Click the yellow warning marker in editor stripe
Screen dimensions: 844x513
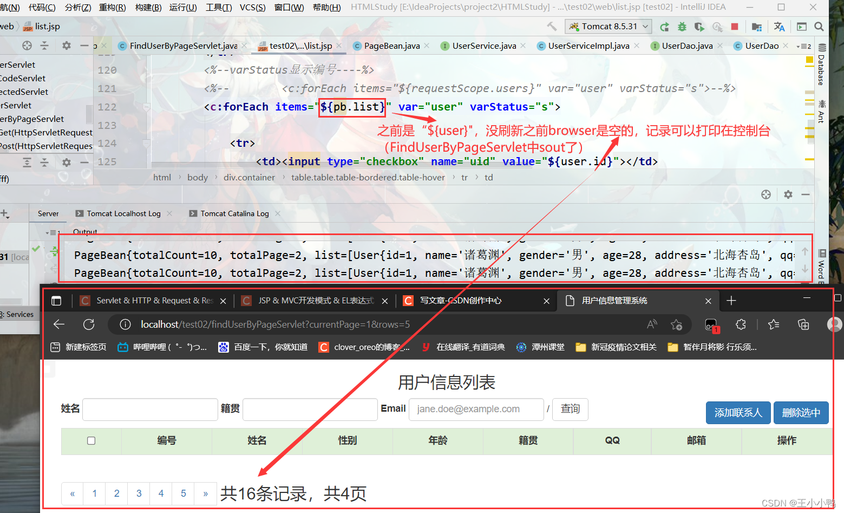click(809, 60)
